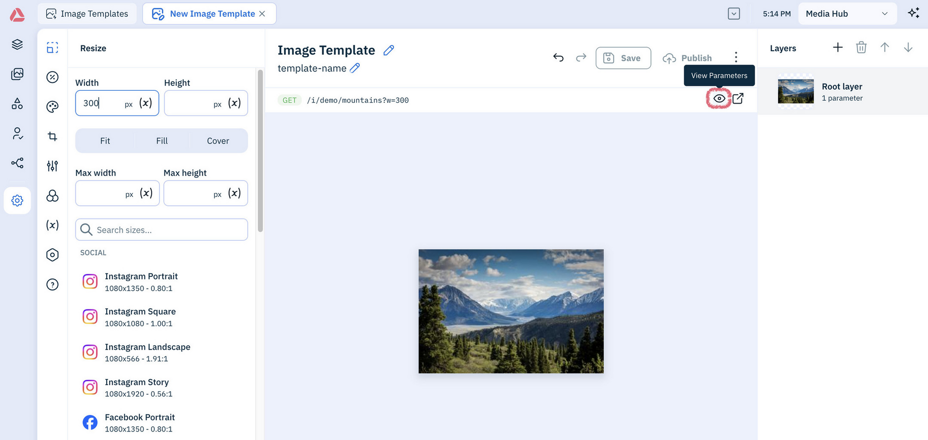Click the Publish button
This screenshot has width=928, height=440.
click(687, 58)
